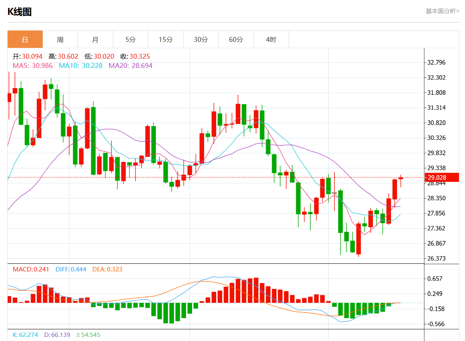Click the red 29.028 current price tag
This screenshot has width=465, height=341.
coord(442,177)
